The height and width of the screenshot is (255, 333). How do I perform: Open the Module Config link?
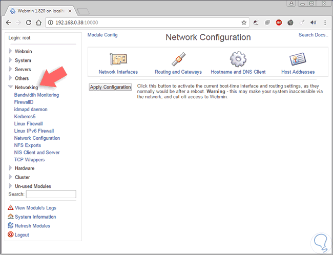(102, 35)
